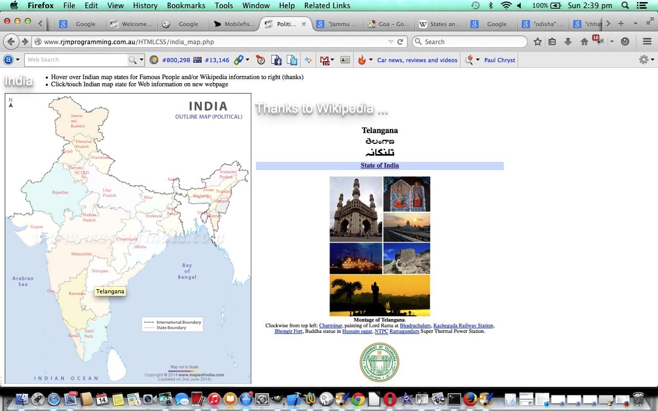Click the Telangana montage image
This screenshot has height=411, width=658.
click(x=379, y=246)
